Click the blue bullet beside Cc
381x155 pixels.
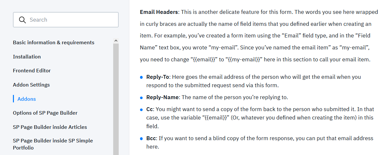tap(141, 110)
